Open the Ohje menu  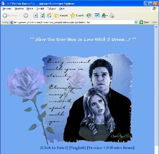pos(62,9)
